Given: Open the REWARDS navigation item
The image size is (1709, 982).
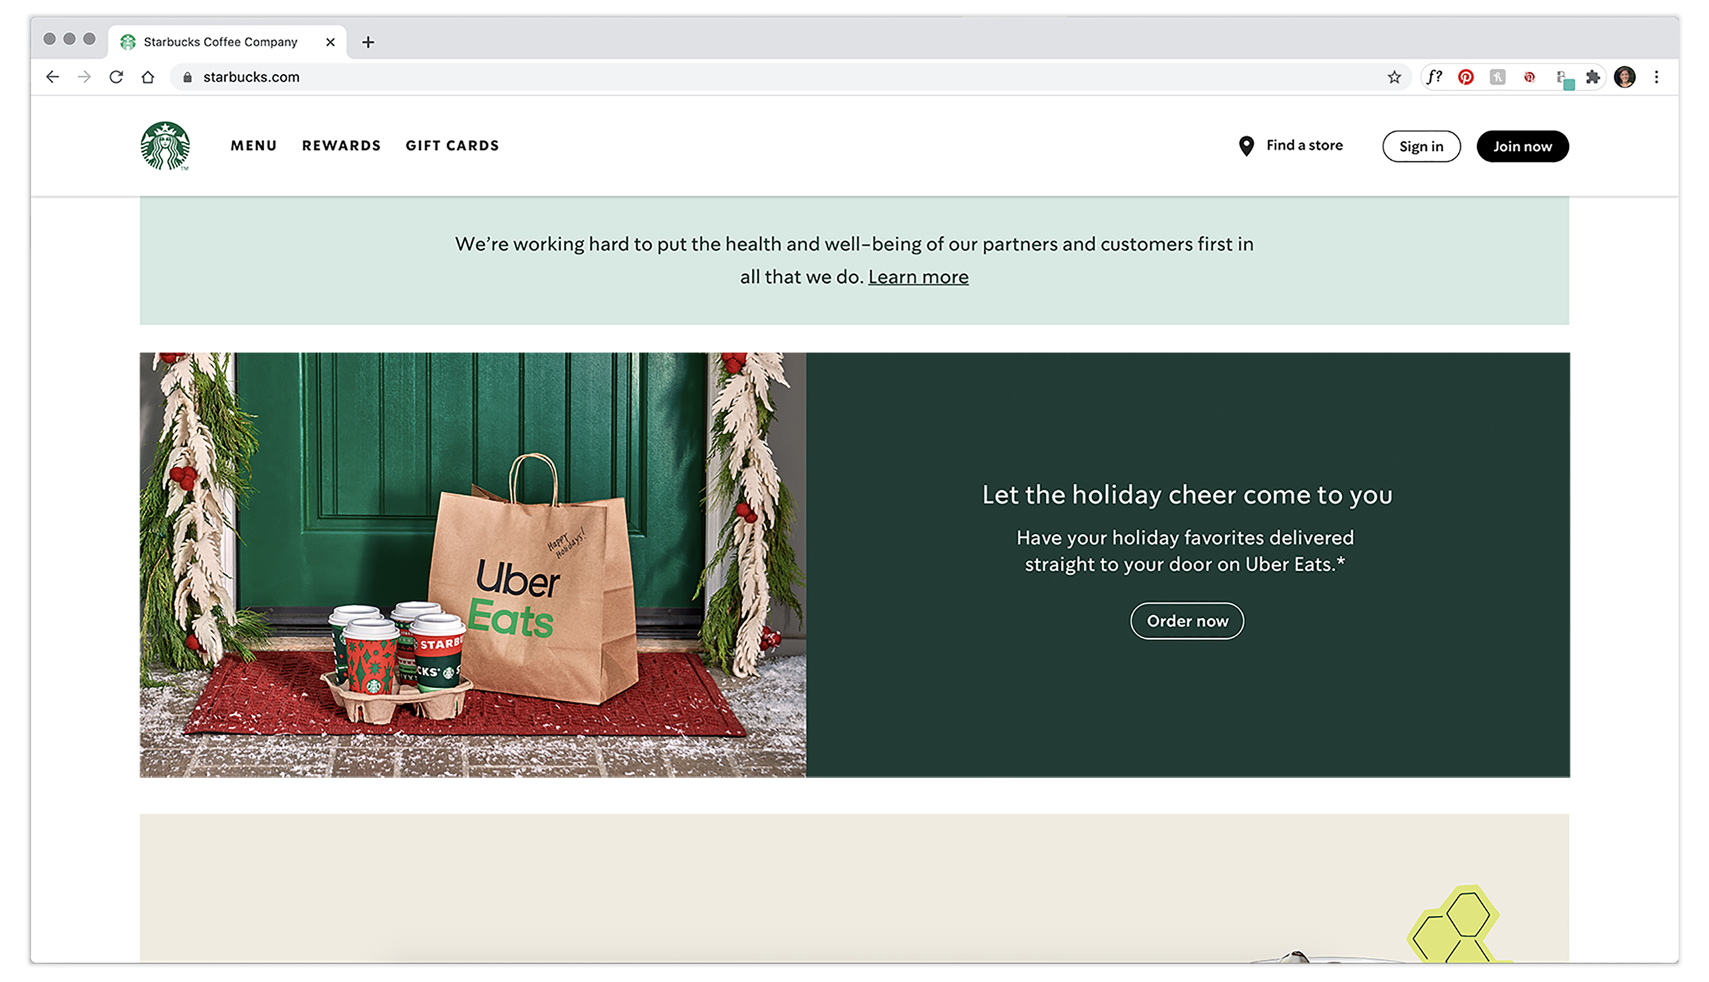Looking at the screenshot, I should pos(341,146).
